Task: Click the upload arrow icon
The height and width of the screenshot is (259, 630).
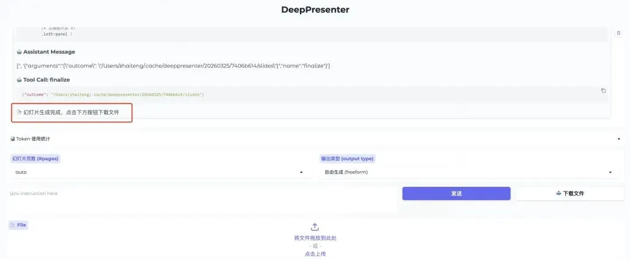Action: point(315,227)
